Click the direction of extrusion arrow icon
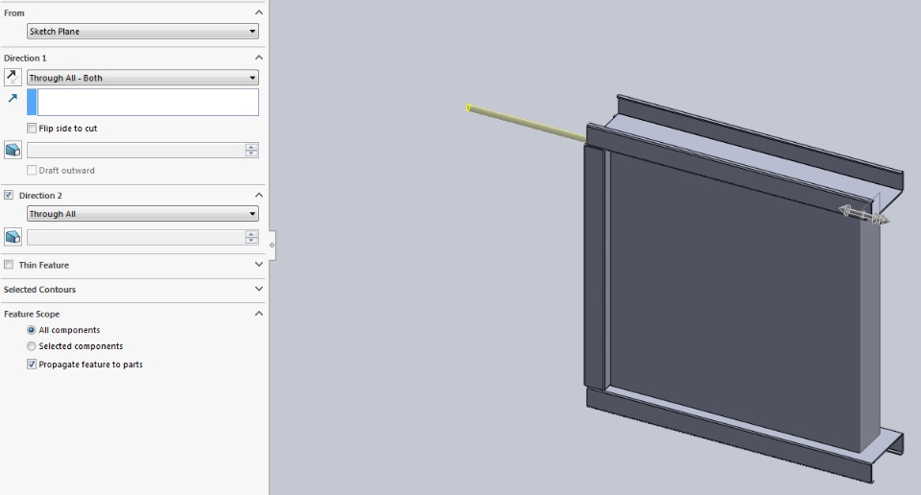 pos(12,98)
